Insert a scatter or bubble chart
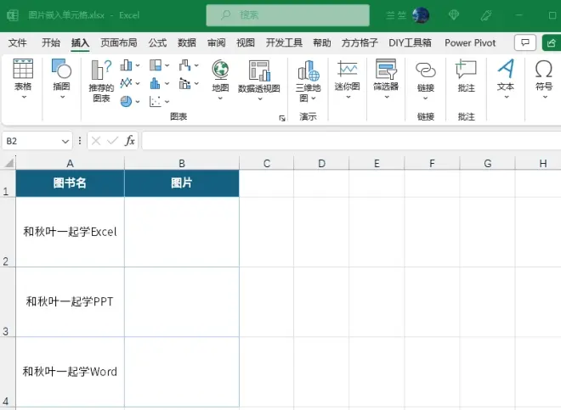Viewport: 561px width, 410px height. pyautogui.click(x=156, y=102)
